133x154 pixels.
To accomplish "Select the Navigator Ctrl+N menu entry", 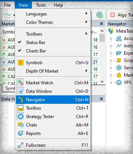I will tap(53, 100).
